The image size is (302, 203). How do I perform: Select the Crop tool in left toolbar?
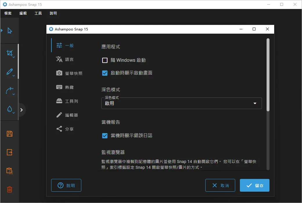9,53
